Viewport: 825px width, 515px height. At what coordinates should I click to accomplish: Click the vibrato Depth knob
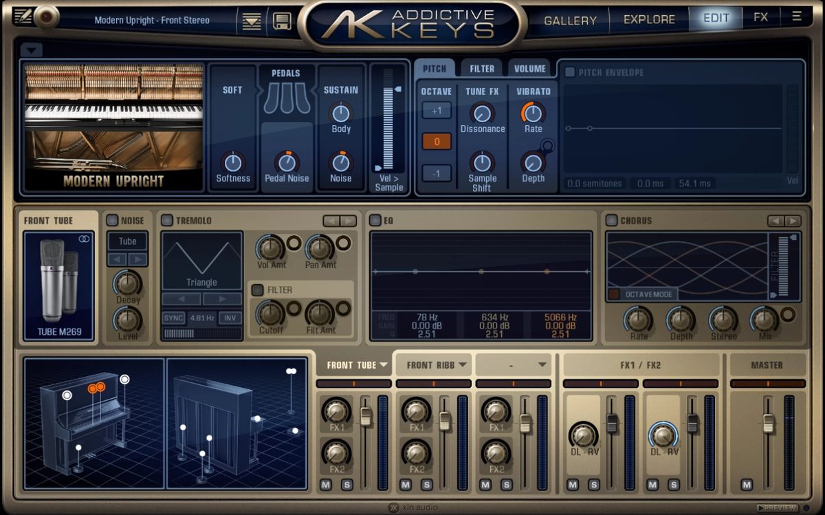click(533, 162)
